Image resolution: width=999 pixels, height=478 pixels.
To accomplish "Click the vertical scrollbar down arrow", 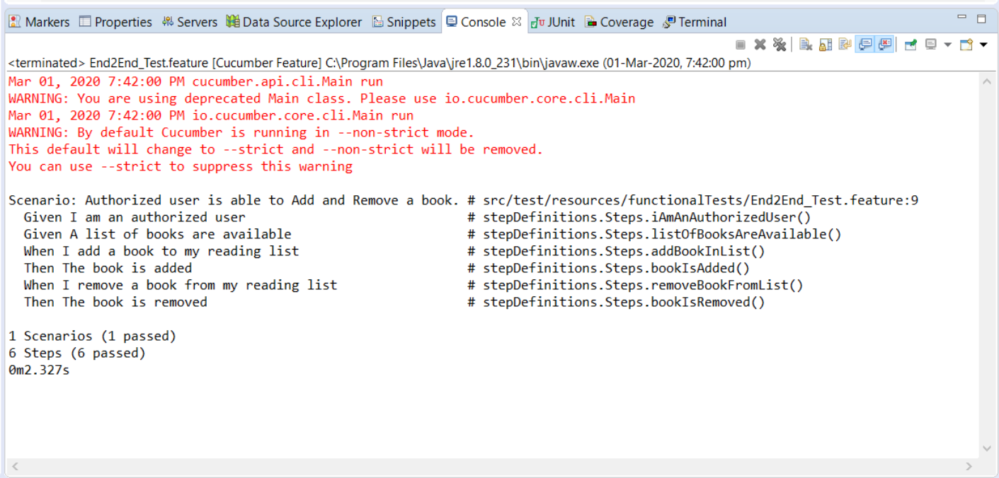I will pos(988,448).
